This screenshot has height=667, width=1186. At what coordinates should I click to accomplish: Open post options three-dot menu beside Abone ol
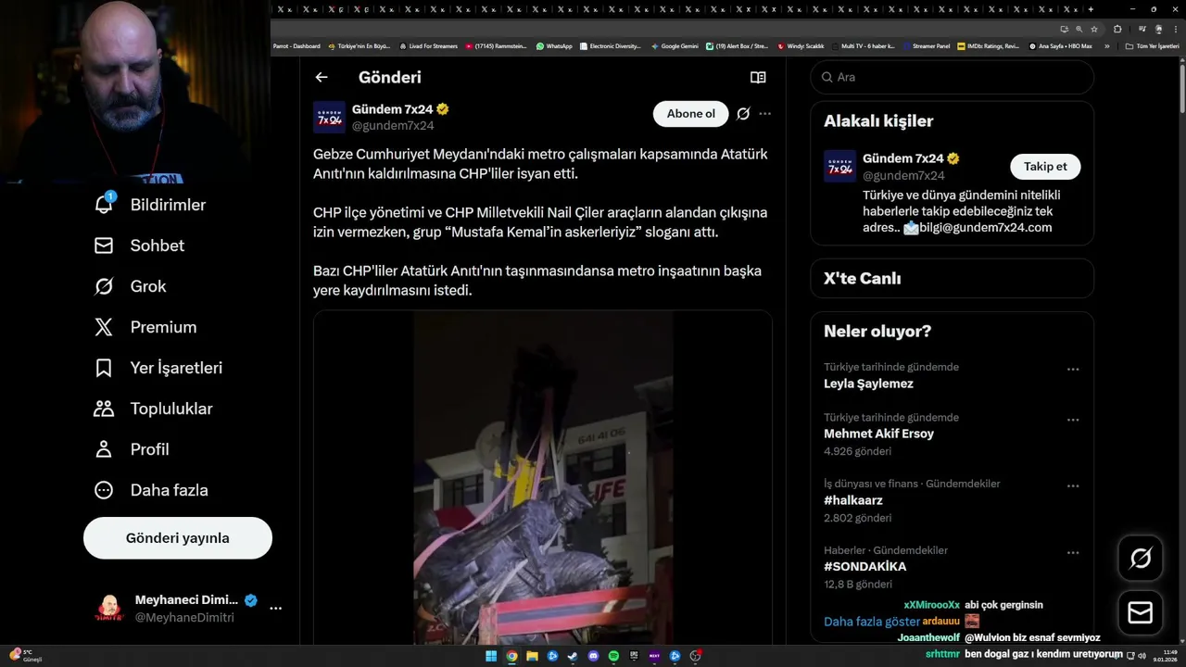click(764, 114)
